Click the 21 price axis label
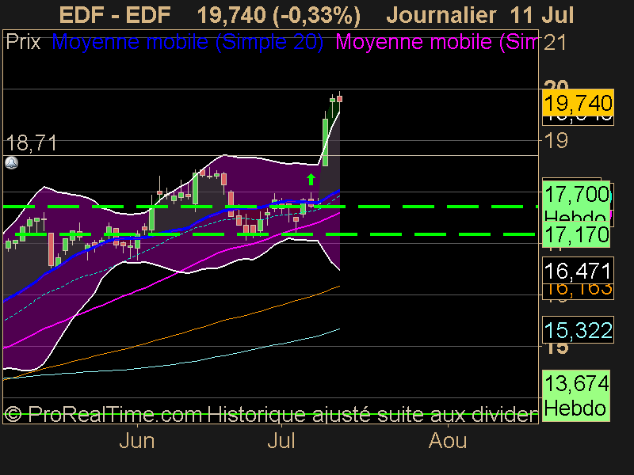634x475 pixels. (x=556, y=43)
